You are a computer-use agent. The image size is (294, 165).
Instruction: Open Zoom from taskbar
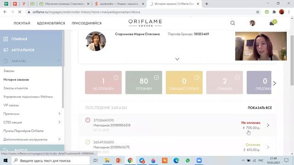[199, 160]
